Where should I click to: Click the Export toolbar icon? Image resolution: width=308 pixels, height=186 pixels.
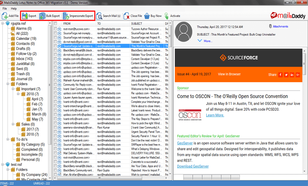tap(25, 16)
